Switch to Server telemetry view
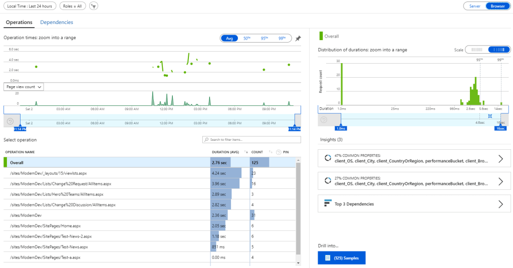513x268 pixels. [x=474, y=6]
